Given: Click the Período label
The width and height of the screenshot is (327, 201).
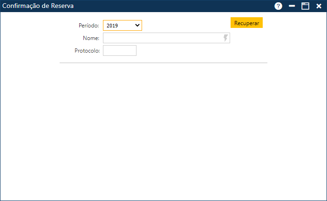Looking at the screenshot, I should [89, 26].
